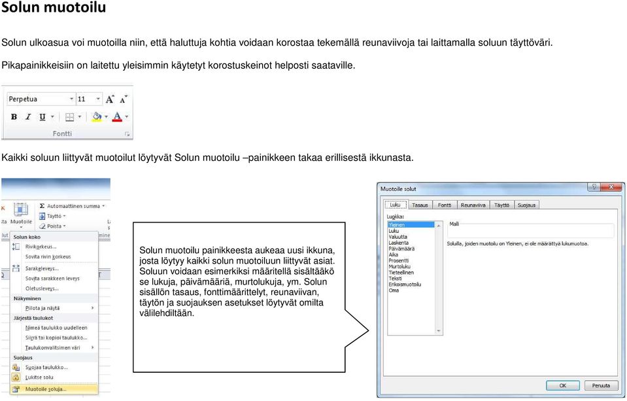
Task: Click the Täyttö fill-down button
Action: (x=53, y=216)
